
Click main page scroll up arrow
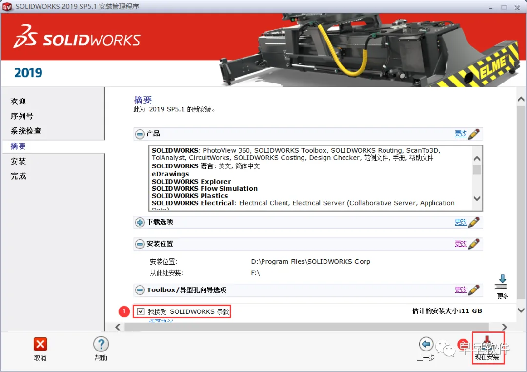coord(521,99)
